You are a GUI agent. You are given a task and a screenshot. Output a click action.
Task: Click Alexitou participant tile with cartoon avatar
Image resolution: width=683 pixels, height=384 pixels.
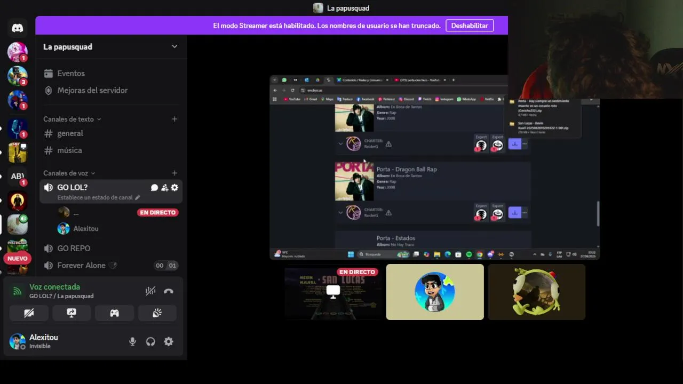[435, 292]
